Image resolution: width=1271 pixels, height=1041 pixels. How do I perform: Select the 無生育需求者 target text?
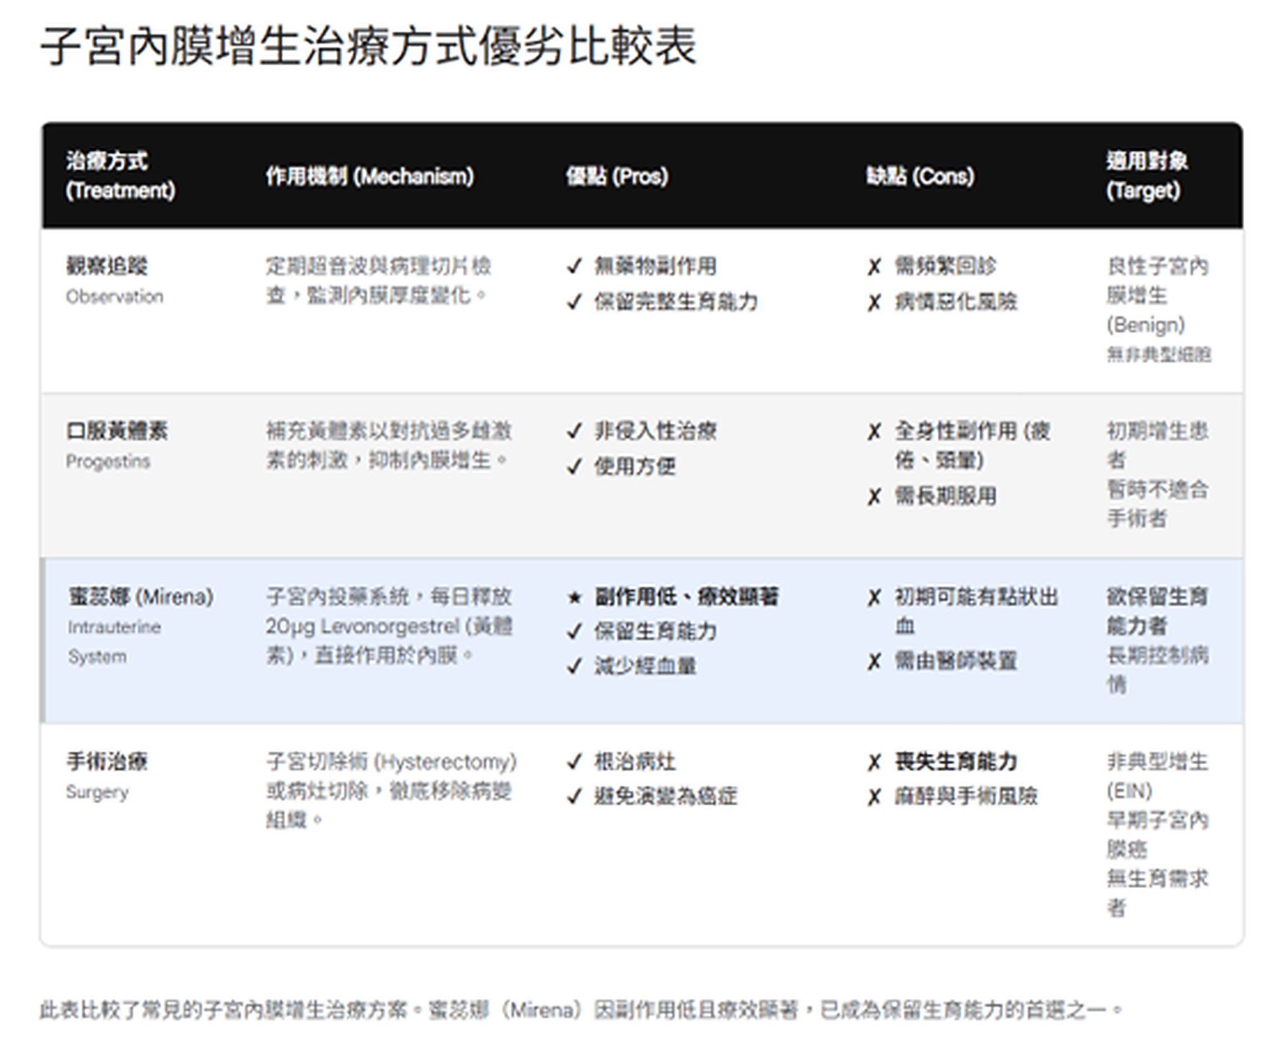tap(1157, 893)
